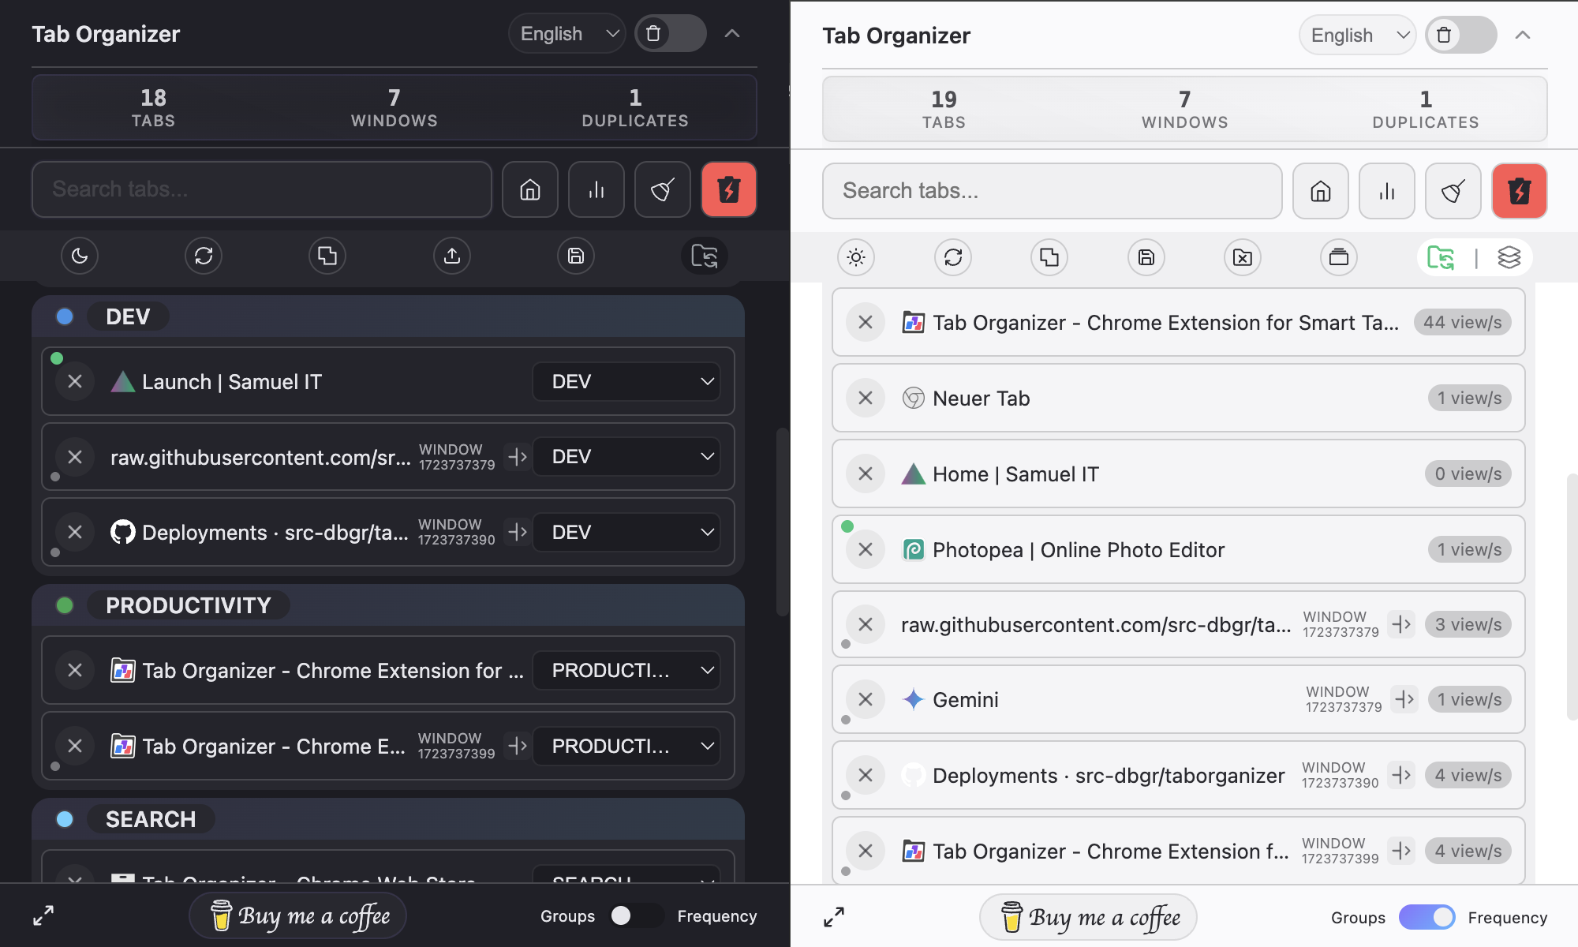Open PRODUCTI... dropdown for window 1723737399 row
This screenshot has width=1578, height=947.
coord(626,747)
